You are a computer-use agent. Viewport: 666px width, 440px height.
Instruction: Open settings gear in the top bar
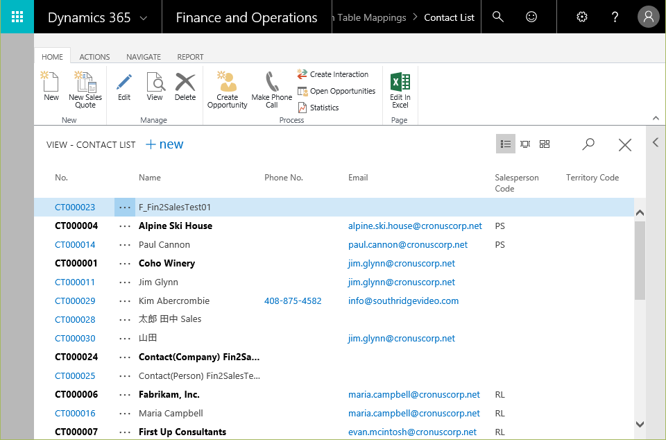(582, 17)
